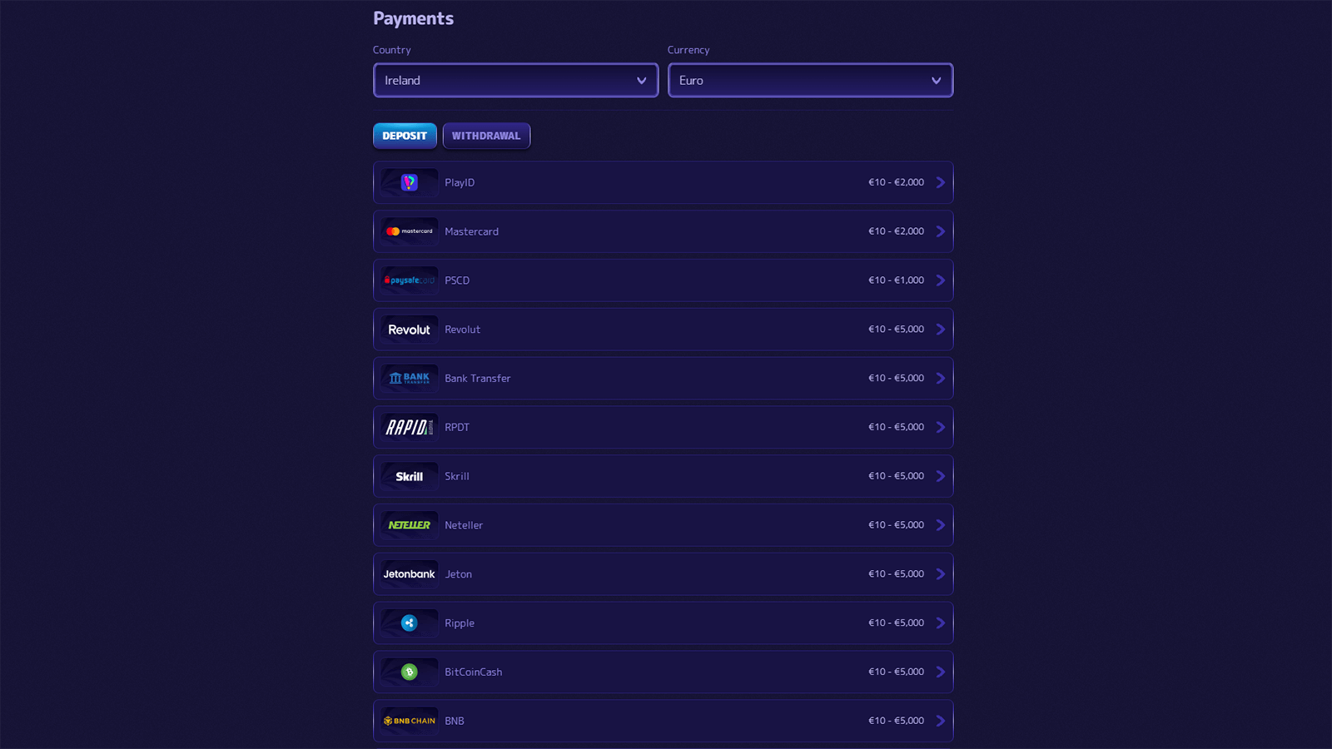Open the Currency dropdown
The height and width of the screenshot is (749, 1332).
(x=810, y=80)
